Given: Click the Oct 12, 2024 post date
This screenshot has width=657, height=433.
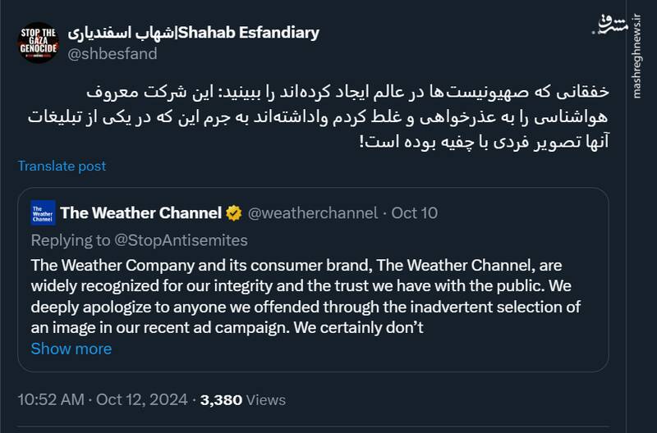Looking at the screenshot, I should coord(142,400).
